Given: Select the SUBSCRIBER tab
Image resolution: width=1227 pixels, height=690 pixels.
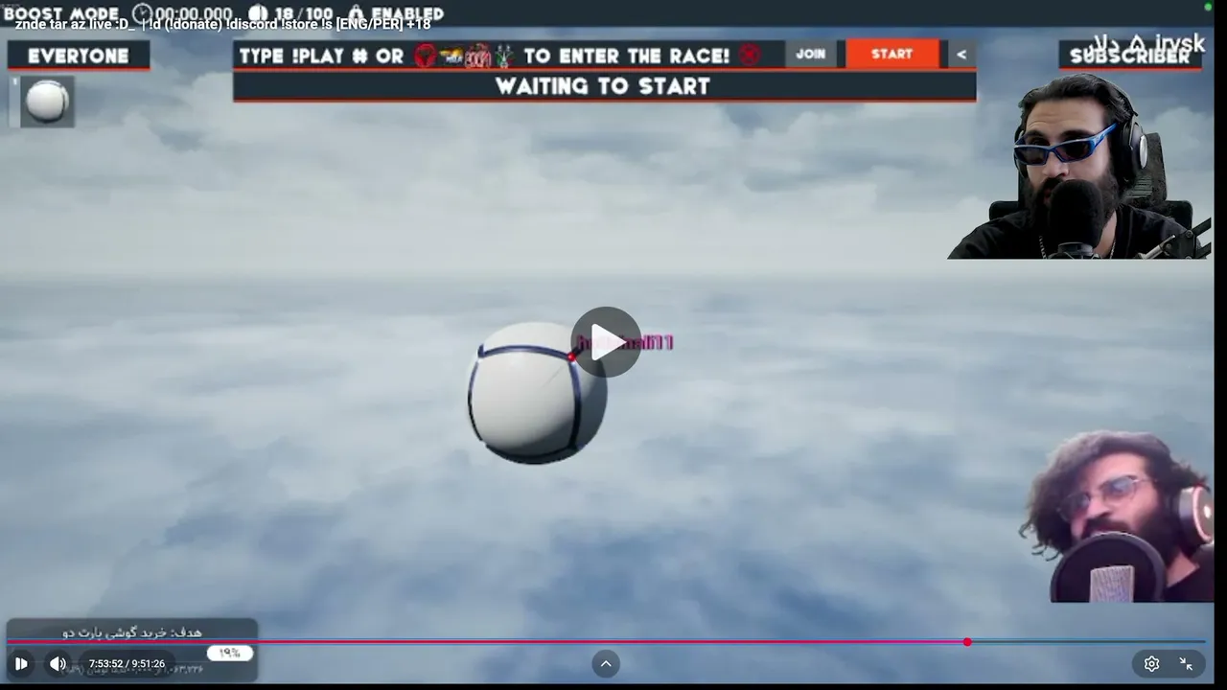Looking at the screenshot, I should pyautogui.click(x=1129, y=56).
